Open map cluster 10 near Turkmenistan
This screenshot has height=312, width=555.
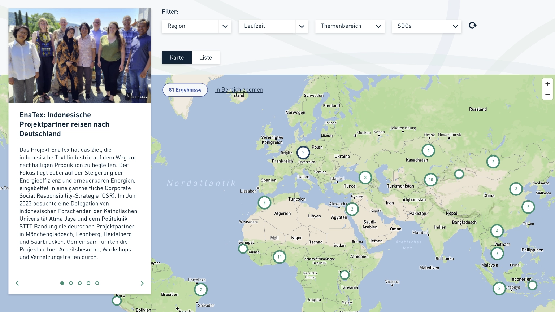point(431,180)
